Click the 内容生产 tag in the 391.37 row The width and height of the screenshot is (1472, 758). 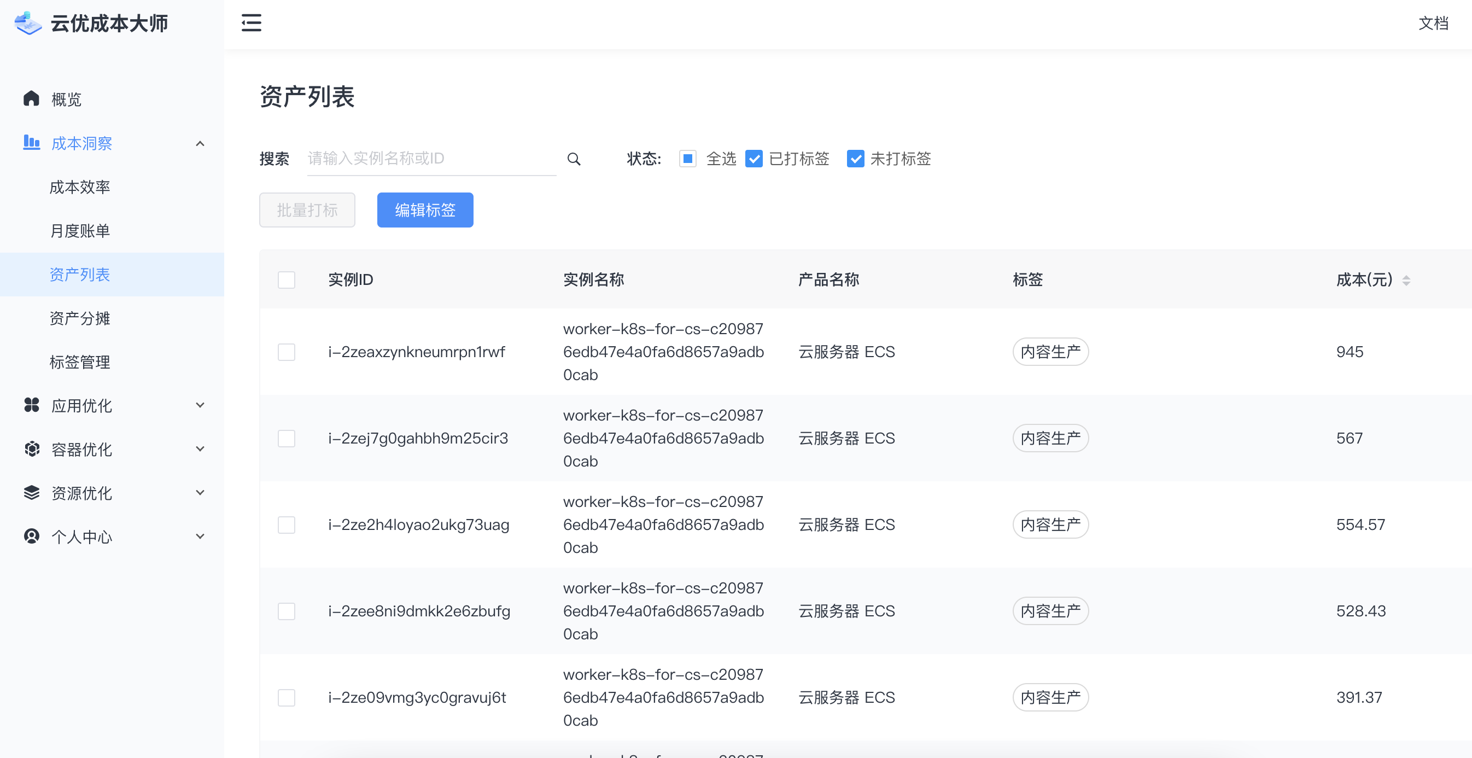click(1050, 697)
